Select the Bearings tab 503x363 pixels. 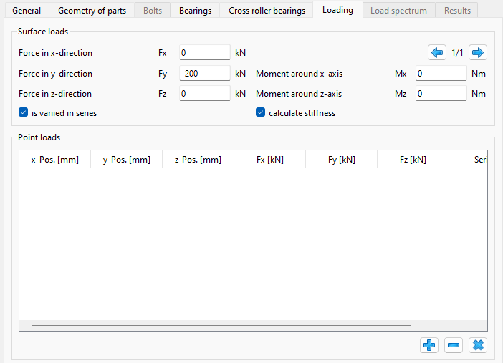pyautogui.click(x=195, y=11)
